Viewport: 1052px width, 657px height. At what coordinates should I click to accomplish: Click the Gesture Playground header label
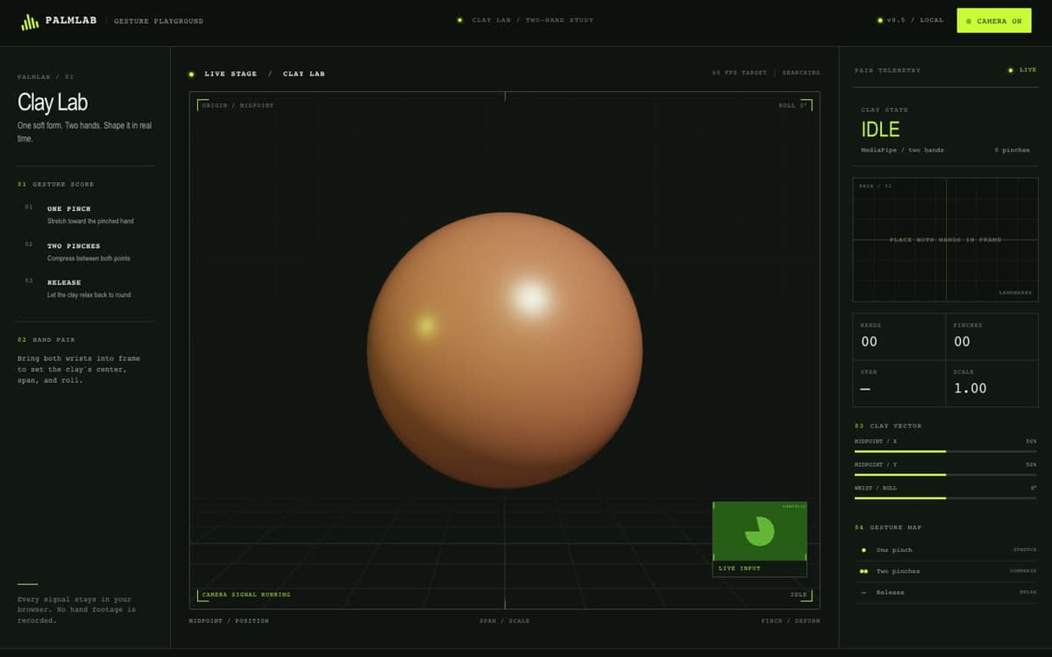coord(159,21)
